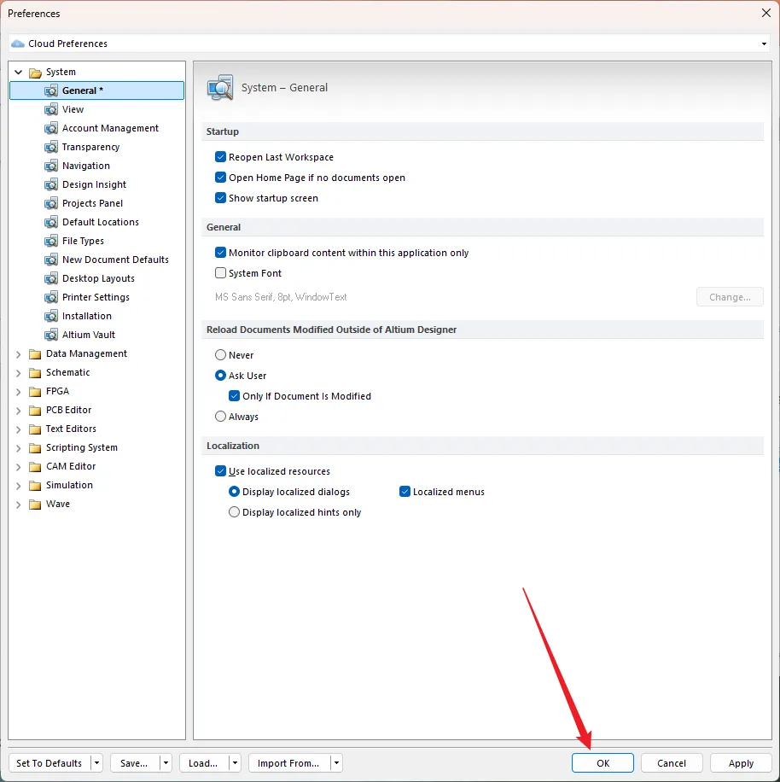Screen dimensions: 780x782
Task: Expand the Wave tree node
Action: tap(19, 505)
